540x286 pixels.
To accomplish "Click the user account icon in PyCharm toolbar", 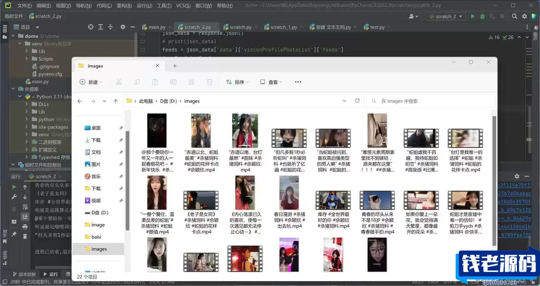I will 413,16.
